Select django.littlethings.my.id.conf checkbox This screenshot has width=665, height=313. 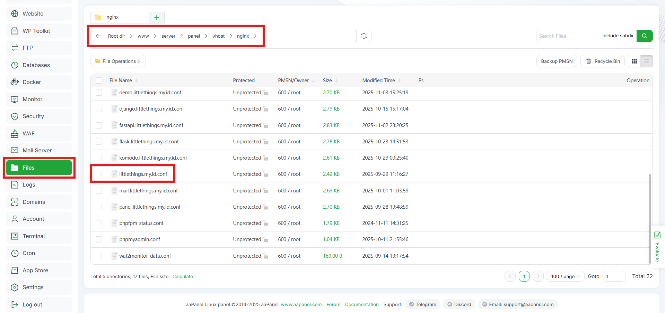[99, 109]
